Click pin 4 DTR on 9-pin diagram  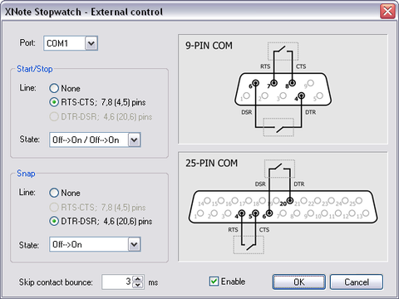tap(301, 96)
